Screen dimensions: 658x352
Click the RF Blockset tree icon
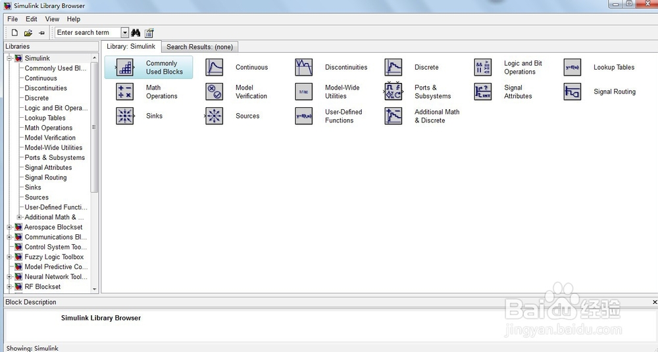[x=18, y=287]
